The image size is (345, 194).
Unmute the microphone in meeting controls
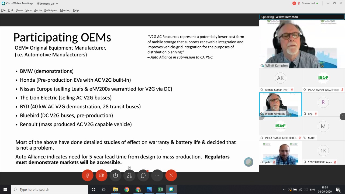[88, 175]
